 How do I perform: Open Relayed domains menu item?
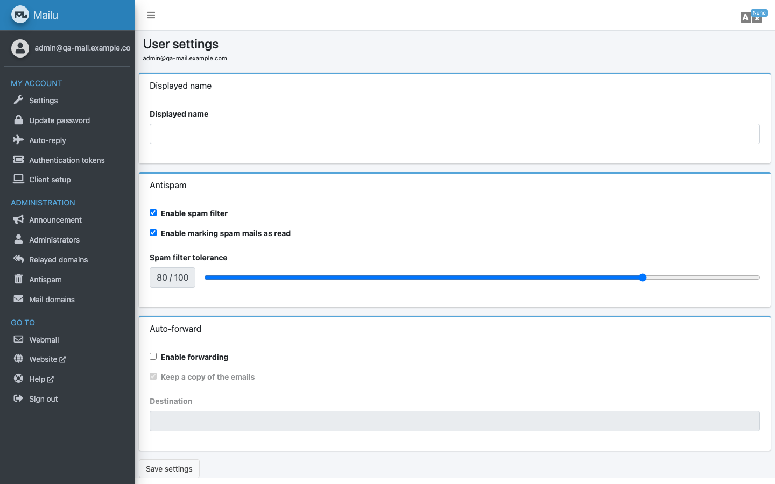tap(67, 260)
